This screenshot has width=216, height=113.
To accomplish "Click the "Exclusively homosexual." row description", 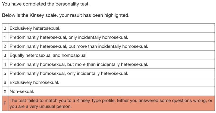I will point(34,83).
